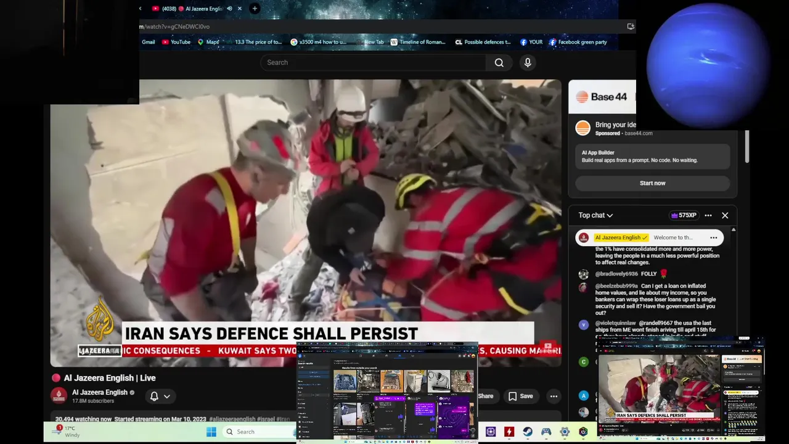
Task: Open the notification bell dropdown
Action: [x=160, y=396]
